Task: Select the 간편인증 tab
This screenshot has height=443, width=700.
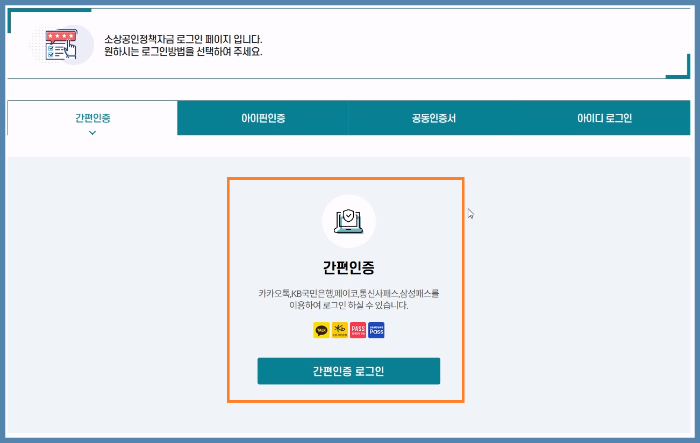Action: click(x=92, y=118)
